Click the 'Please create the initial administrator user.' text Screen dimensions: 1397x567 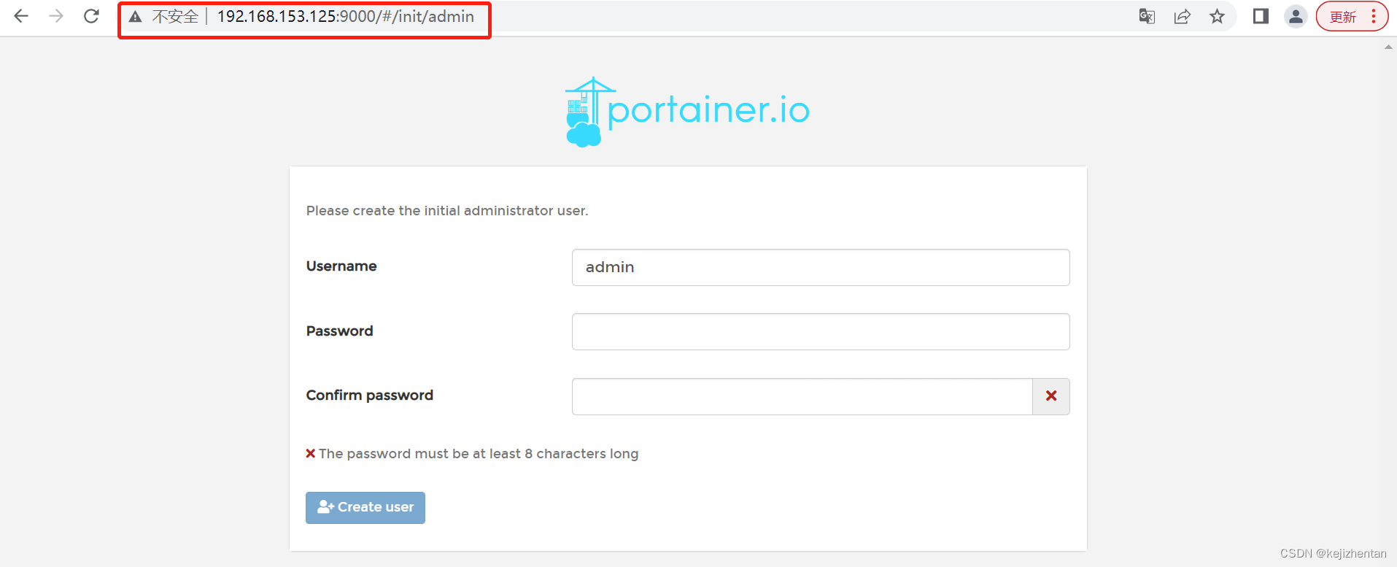point(447,211)
